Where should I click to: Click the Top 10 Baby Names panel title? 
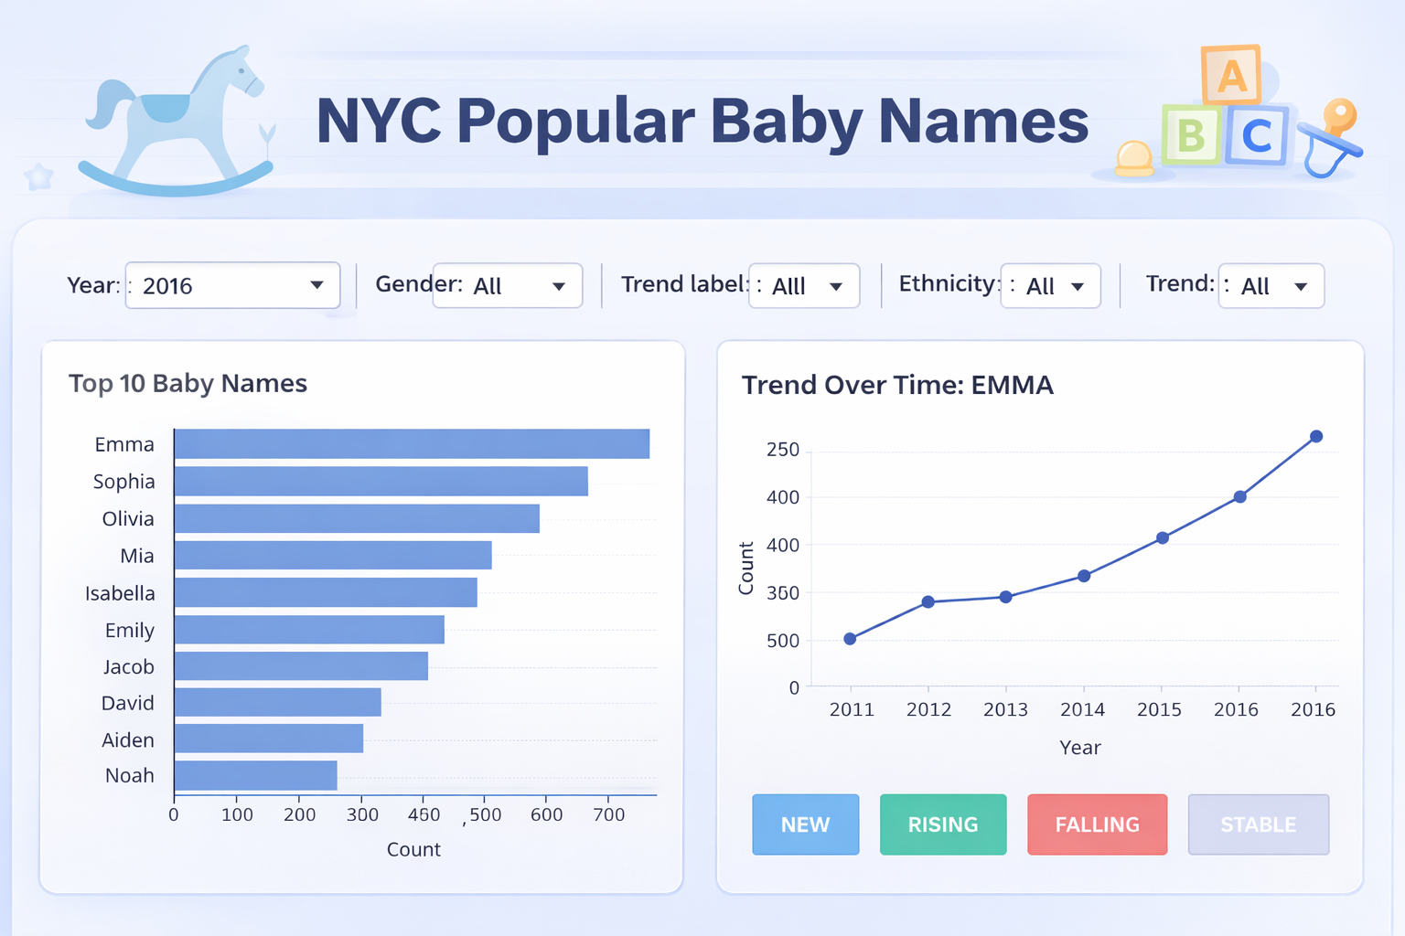pos(188,383)
